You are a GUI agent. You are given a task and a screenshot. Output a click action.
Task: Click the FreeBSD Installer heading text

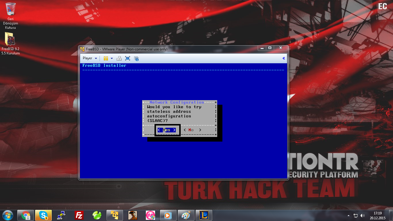pos(104,65)
